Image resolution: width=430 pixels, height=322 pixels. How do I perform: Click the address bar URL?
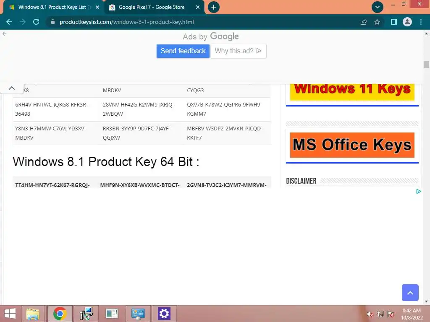tap(127, 22)
